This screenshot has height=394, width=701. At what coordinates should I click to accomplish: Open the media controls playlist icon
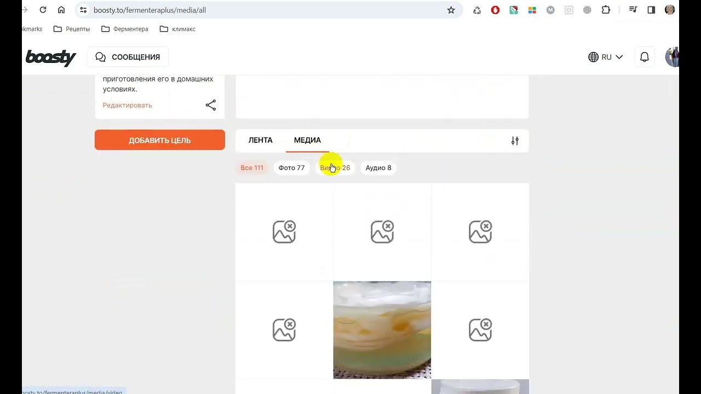tap(633, 10)
